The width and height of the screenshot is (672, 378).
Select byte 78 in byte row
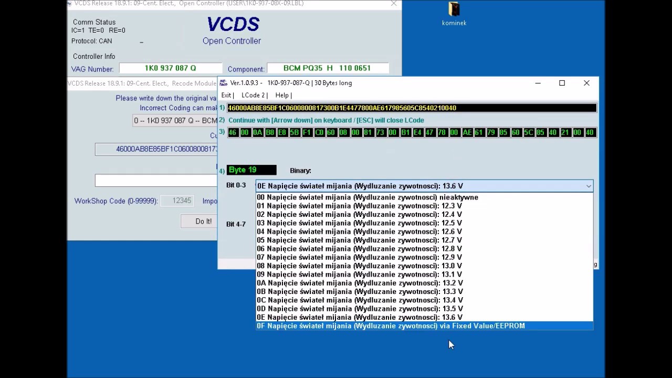442,133
